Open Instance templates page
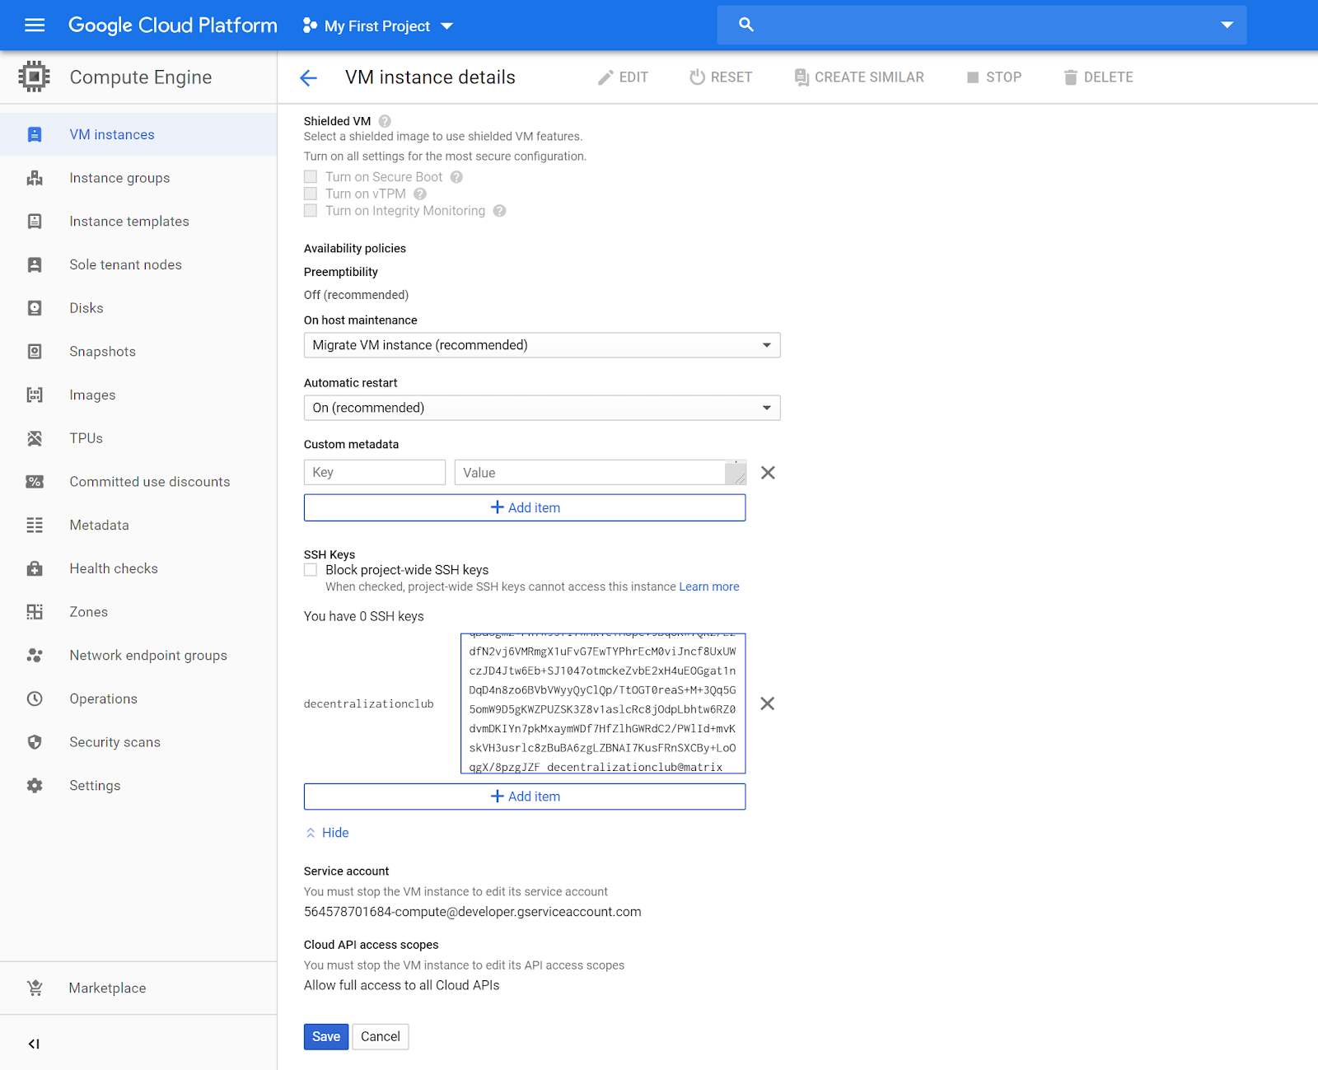The height and width of the screenshot is (1070, 1318). (x=129, y=222)
